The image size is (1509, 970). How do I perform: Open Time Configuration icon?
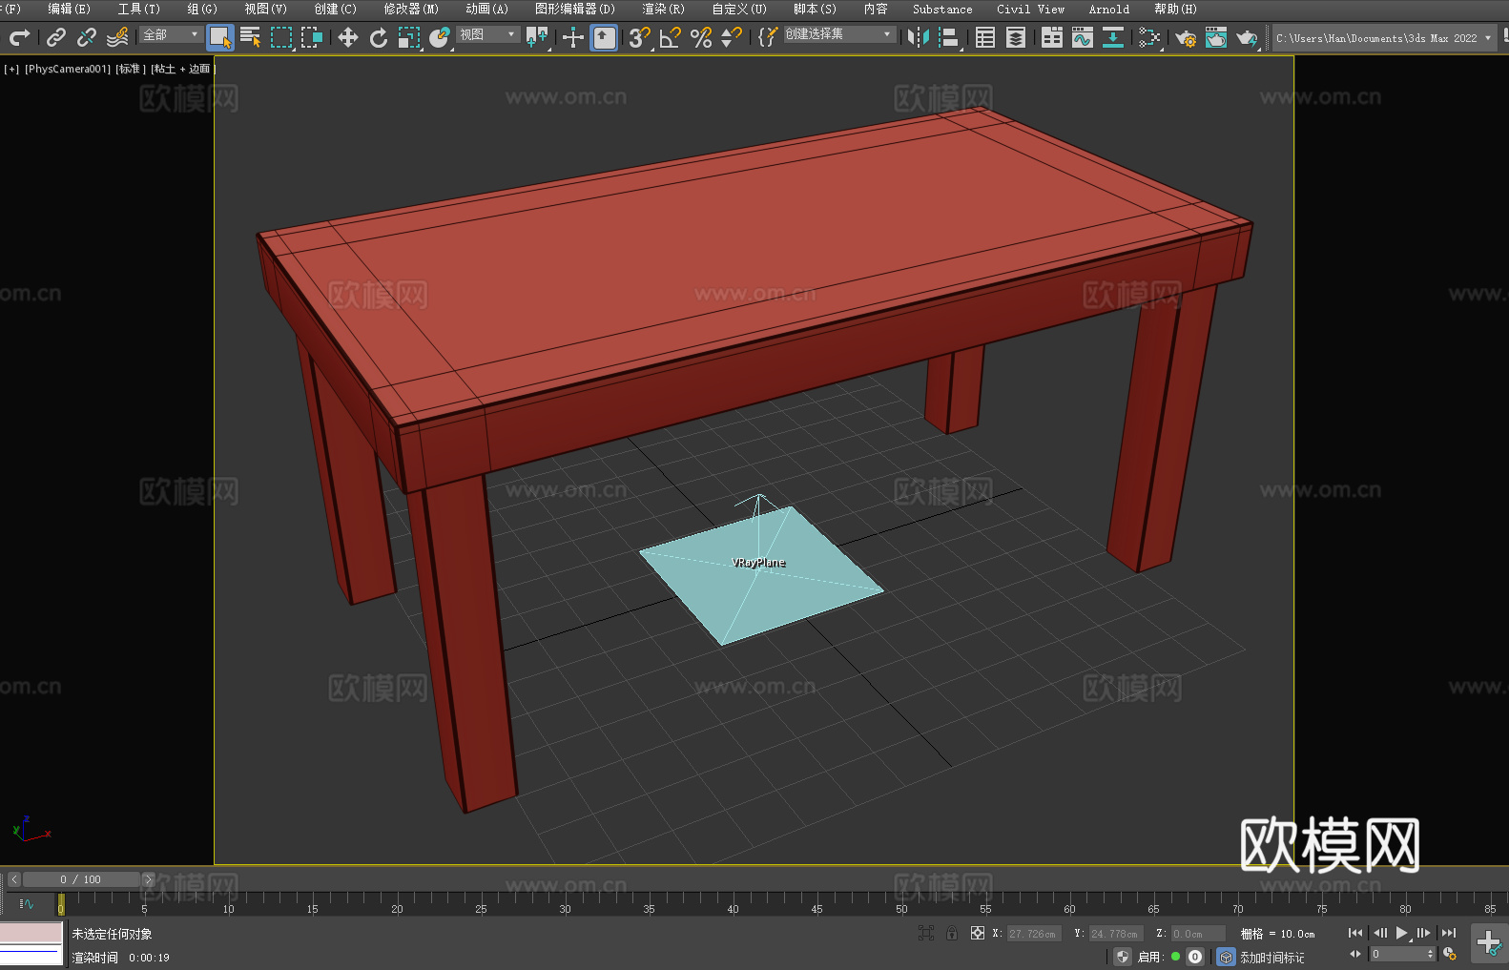tap(1450, 955)
